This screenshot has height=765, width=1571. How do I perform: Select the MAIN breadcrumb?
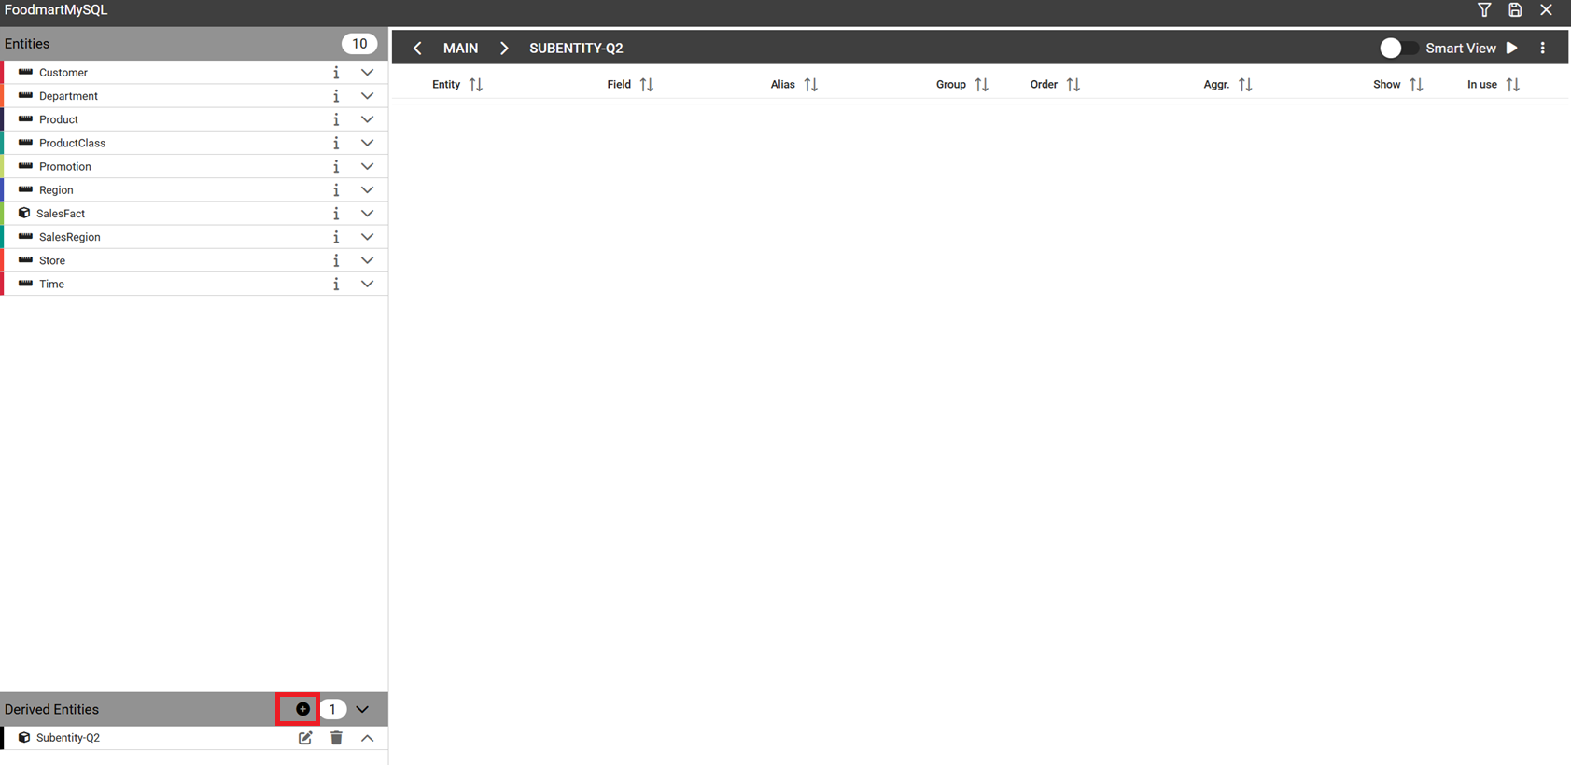tap(460, 49)
